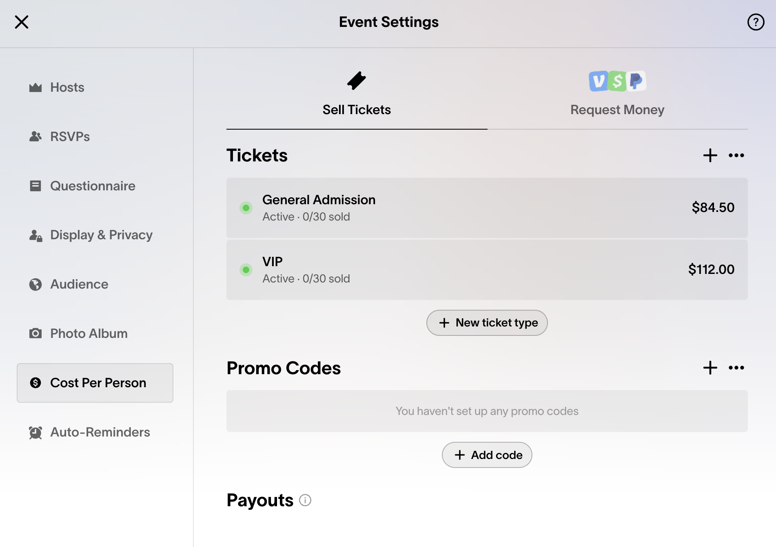Open the RSVPs section in sidebar
This screenshot has width=776, height=547.
(x=60, y=137)
